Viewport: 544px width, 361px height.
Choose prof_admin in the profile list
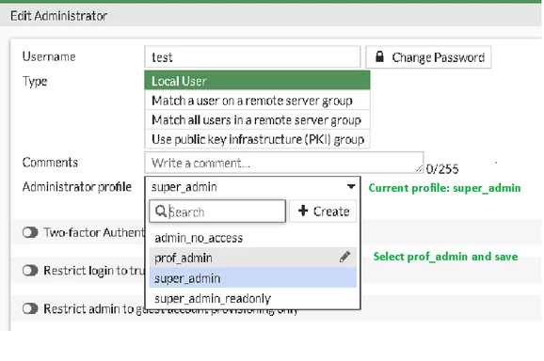pyautogui.click(x=253, y=258)
